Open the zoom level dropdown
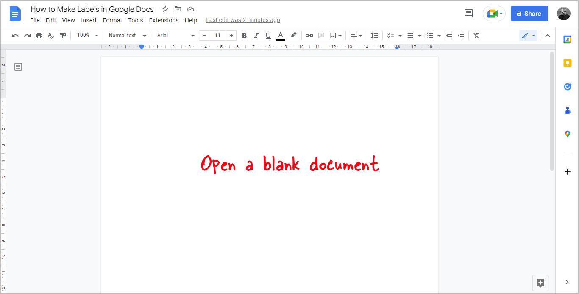This screenshot has width=579, height=294. click(87, 36)
